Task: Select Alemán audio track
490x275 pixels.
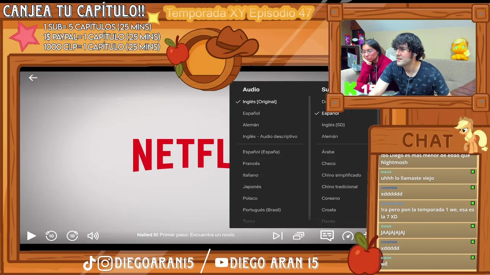Action: [x=251, y=125]
